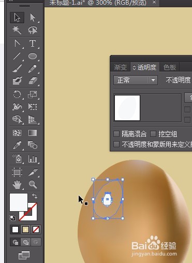
Task: Activate the Symbol Sprayer tool
Action: pos(17,159)
